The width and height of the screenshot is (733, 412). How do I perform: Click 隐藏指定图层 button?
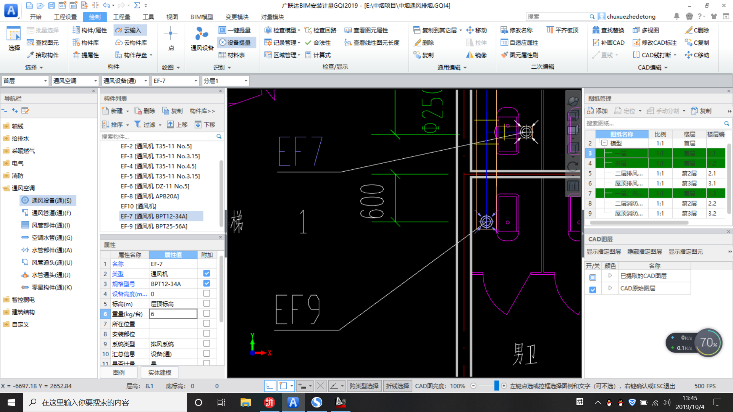click(x=644, y=251)
